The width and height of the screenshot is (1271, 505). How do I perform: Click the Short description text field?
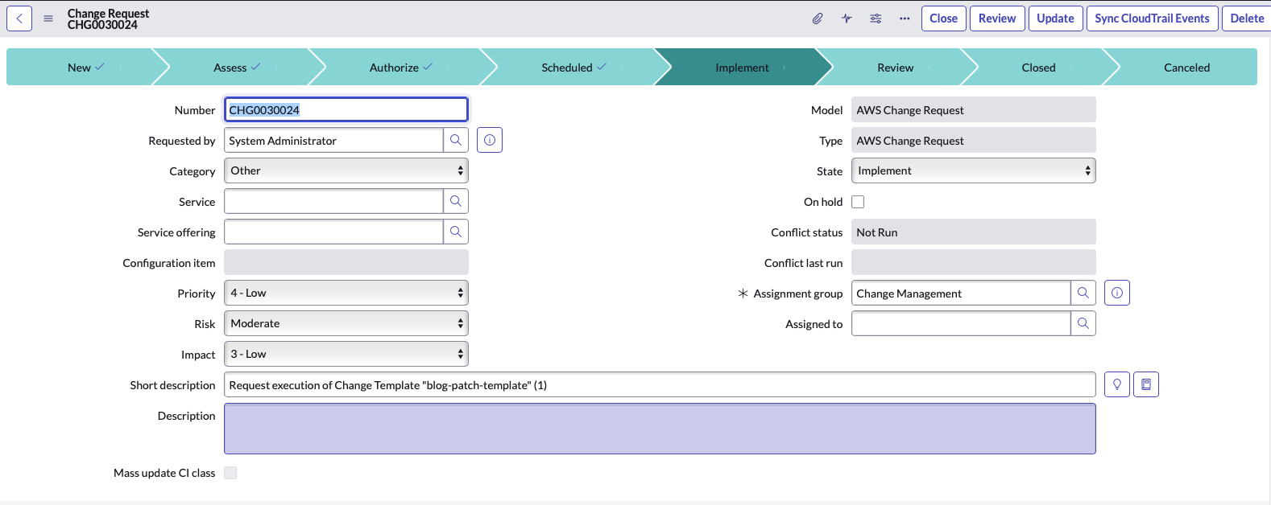click(x=660, y=384)
